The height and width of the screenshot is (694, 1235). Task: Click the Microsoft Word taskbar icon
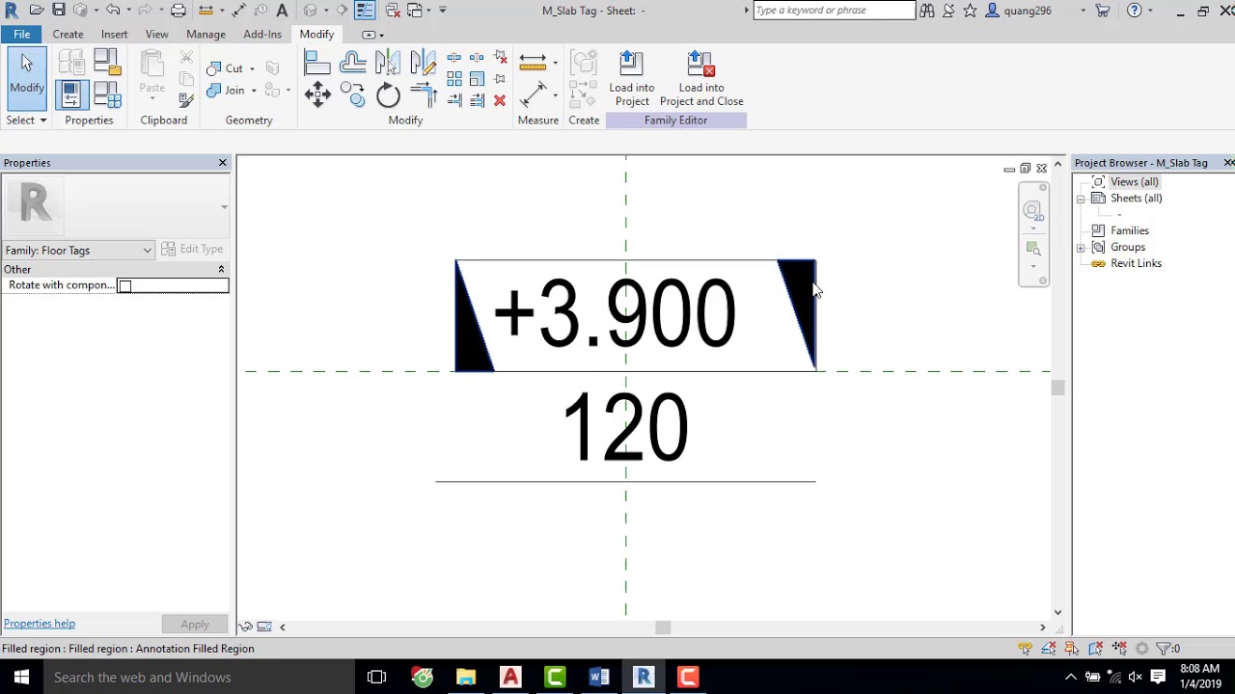pos(599,678)
